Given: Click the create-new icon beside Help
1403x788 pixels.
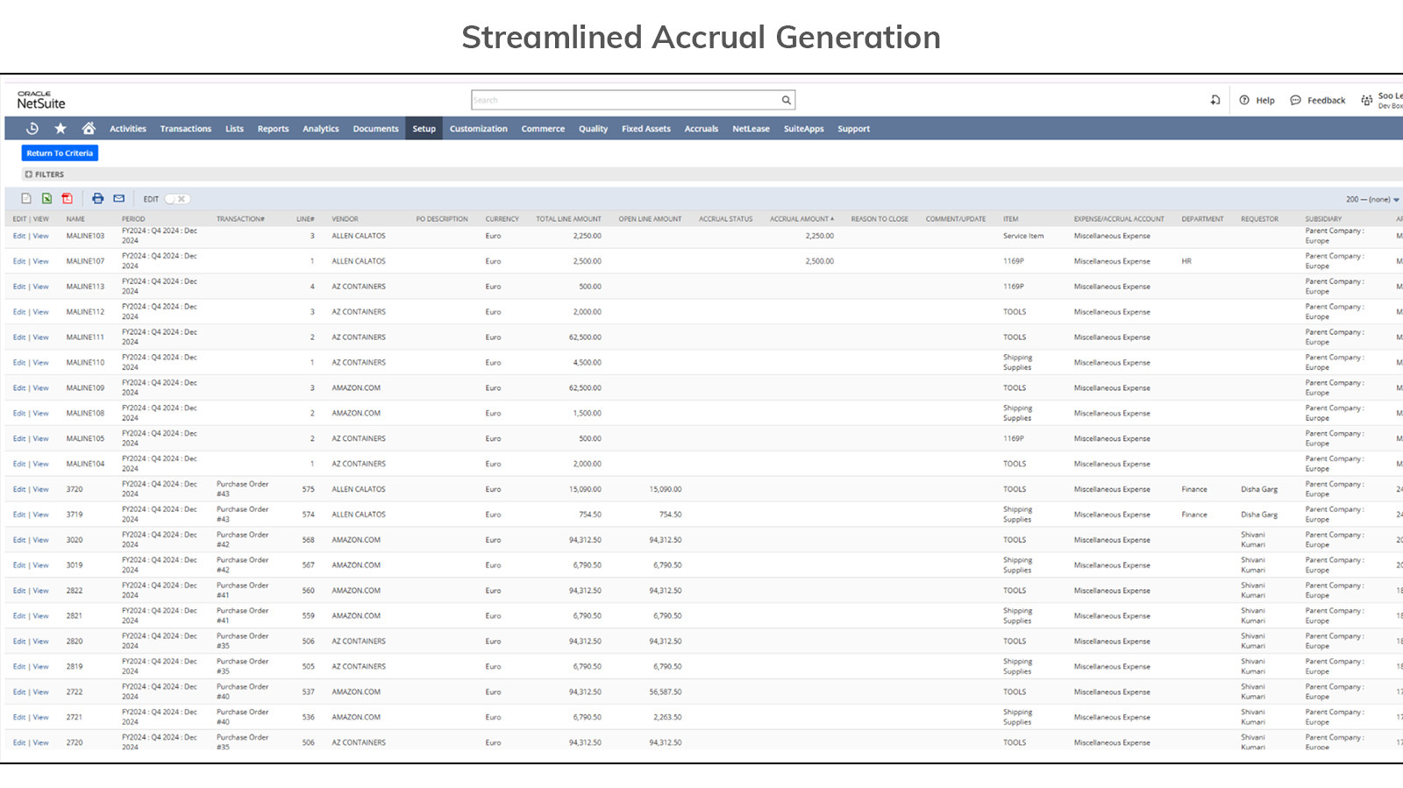Looking at the screenshot, I should coord(1215,100).
